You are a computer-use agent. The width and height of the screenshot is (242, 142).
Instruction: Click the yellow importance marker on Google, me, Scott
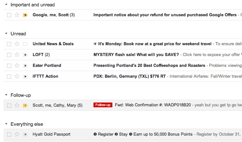[x=25, y=15]
